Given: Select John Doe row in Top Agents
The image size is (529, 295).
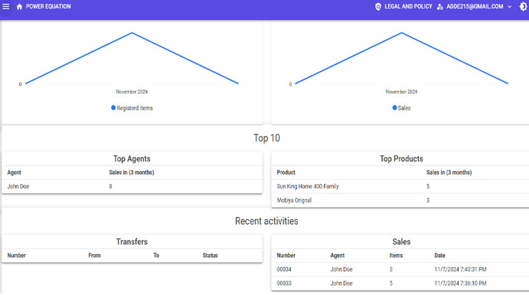Looking at the screenshot, I should (x=19, y=186).
